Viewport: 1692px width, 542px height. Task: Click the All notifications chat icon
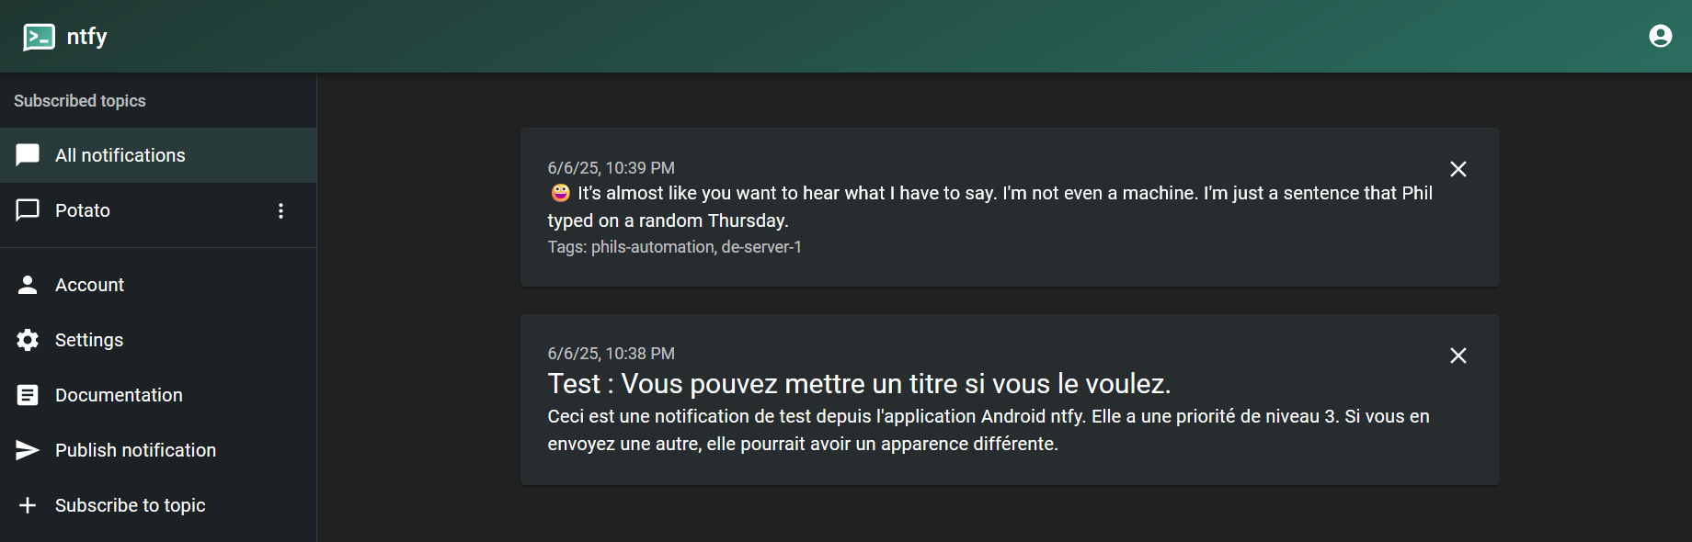[x=28, y=155]
